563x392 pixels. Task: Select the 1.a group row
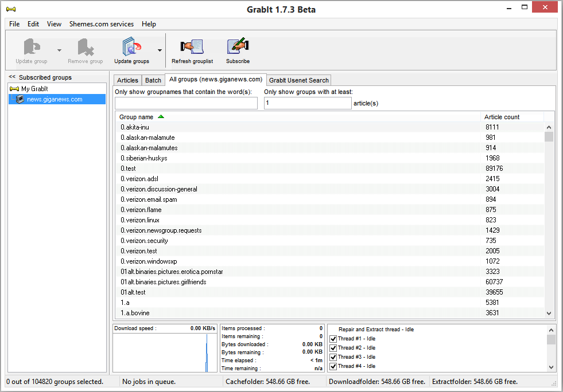tap(331, 303)
